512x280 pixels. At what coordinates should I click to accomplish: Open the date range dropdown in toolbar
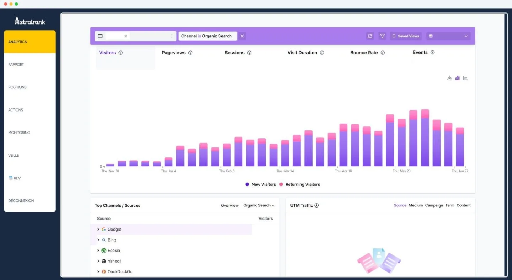click(448, 36)
